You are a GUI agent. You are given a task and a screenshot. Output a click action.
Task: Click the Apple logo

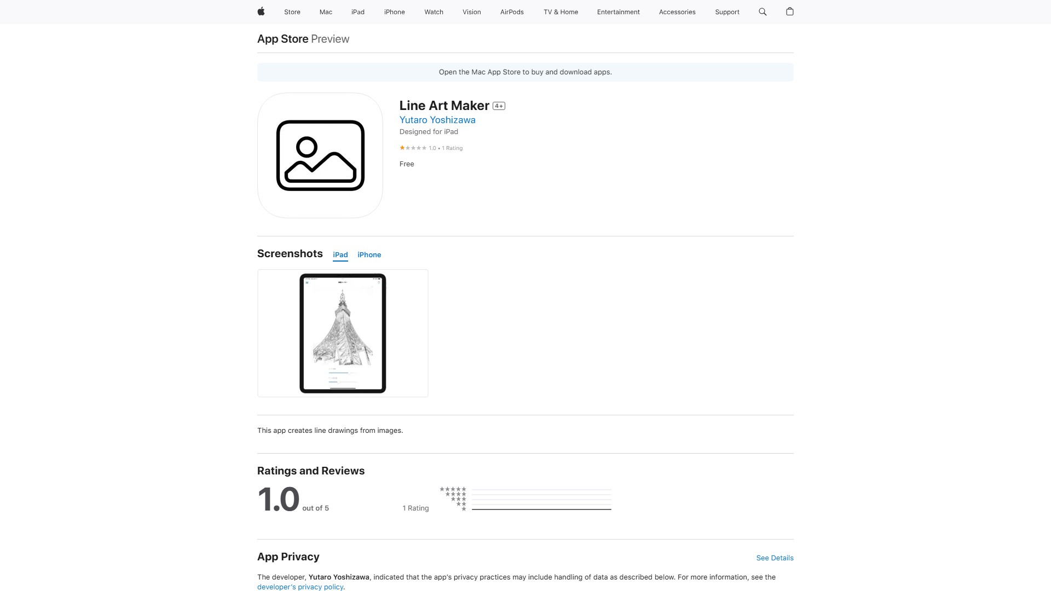pyautogui.click(x=261, y=11)
